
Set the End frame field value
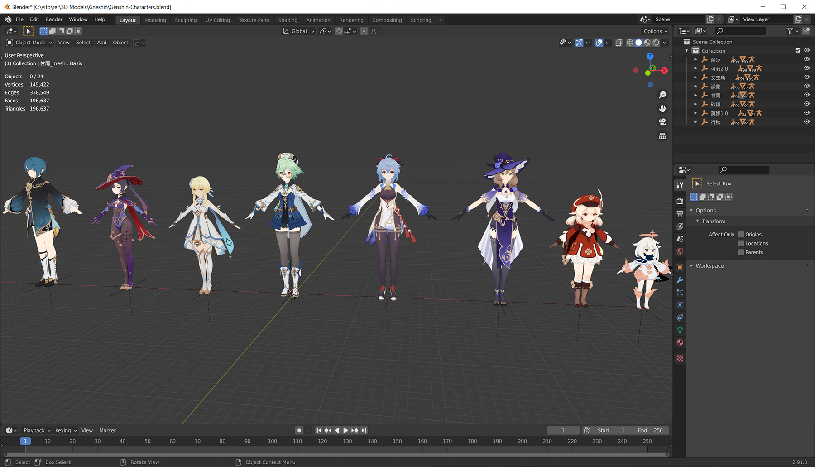coord(650,430)
